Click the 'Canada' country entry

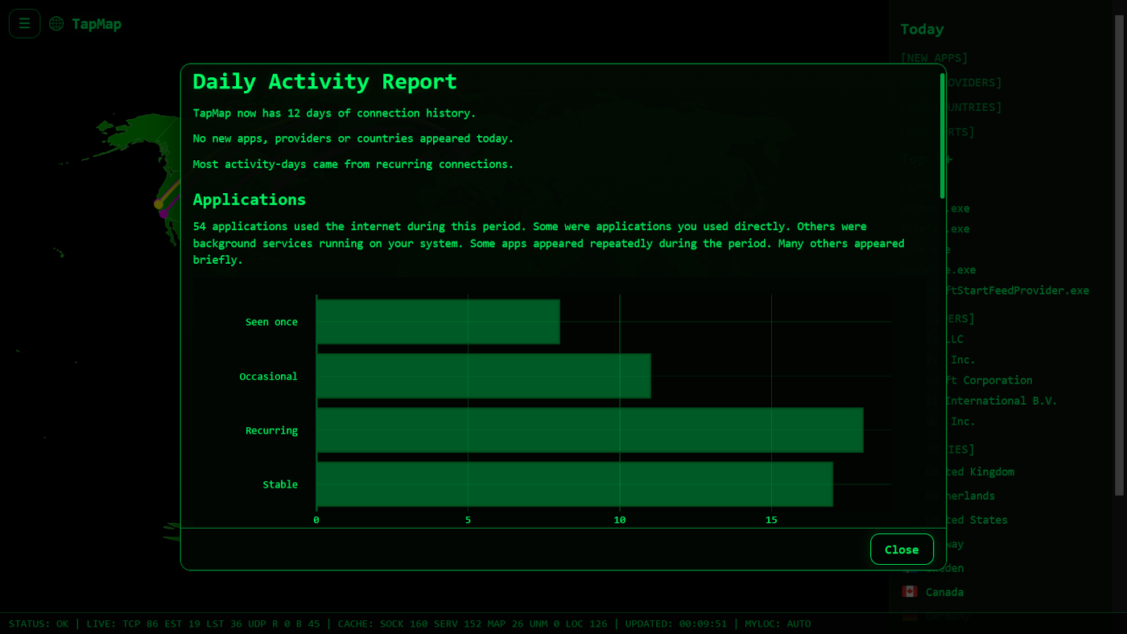[944, 592]
